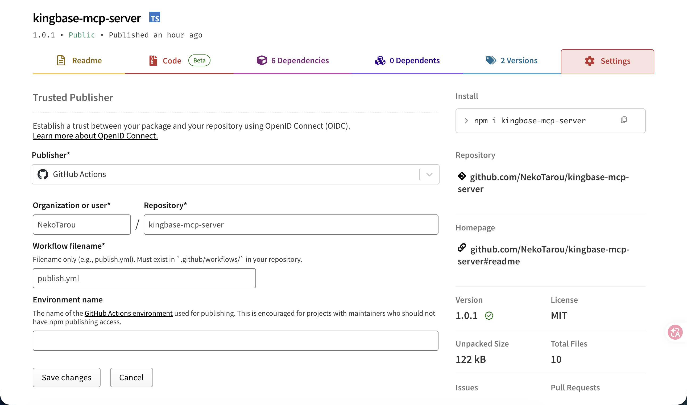Click the Workflow filename input field
The width and height of the screenshot is (687, 405).
[144, 278]
